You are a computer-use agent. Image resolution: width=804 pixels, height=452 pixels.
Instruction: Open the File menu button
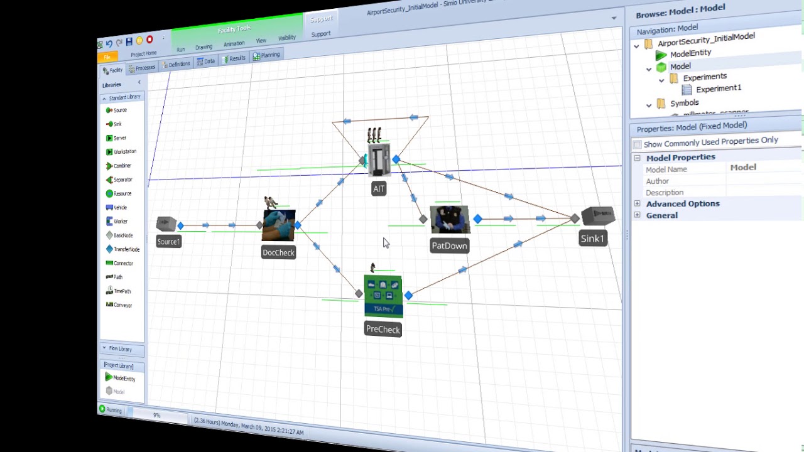tap(107, 58)
